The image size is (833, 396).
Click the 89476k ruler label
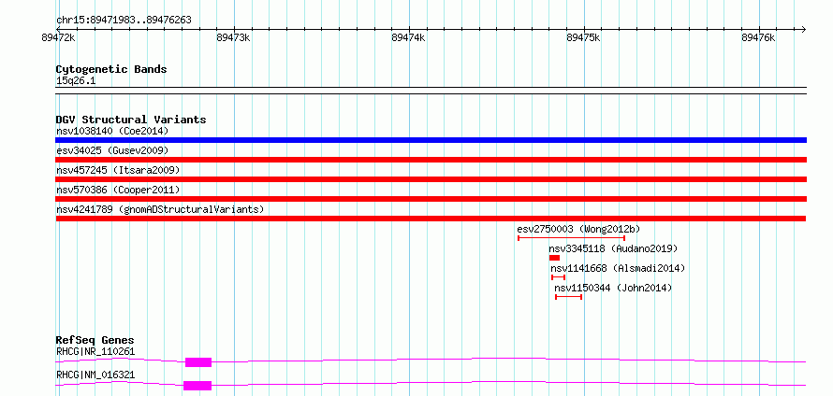[x=758, y=37]
